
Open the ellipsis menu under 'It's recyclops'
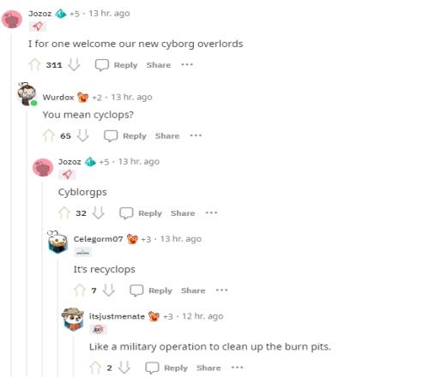coord(221,290)
